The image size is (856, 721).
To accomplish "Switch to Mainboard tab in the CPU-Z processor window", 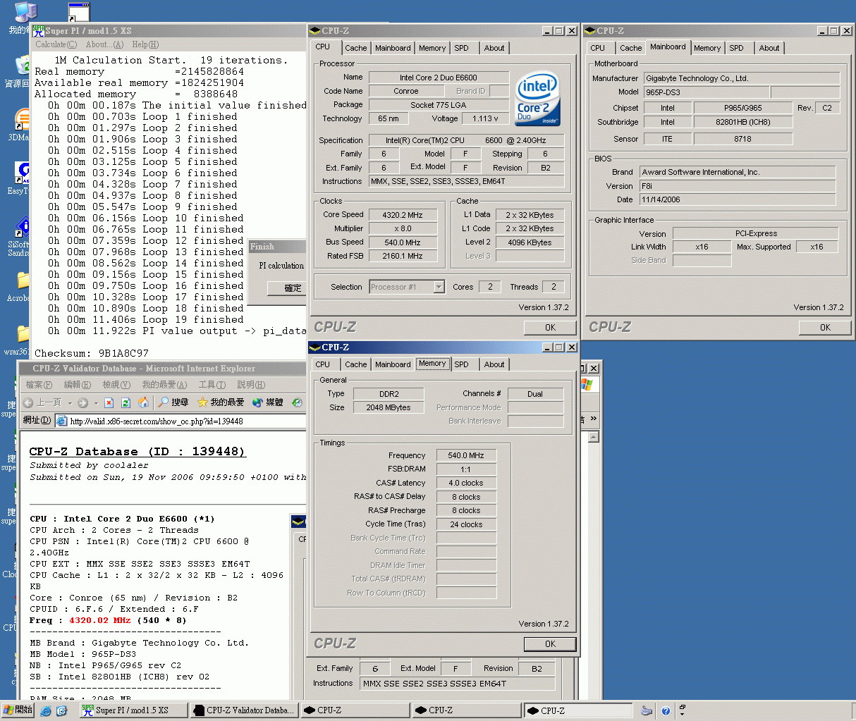I will 393,48.
